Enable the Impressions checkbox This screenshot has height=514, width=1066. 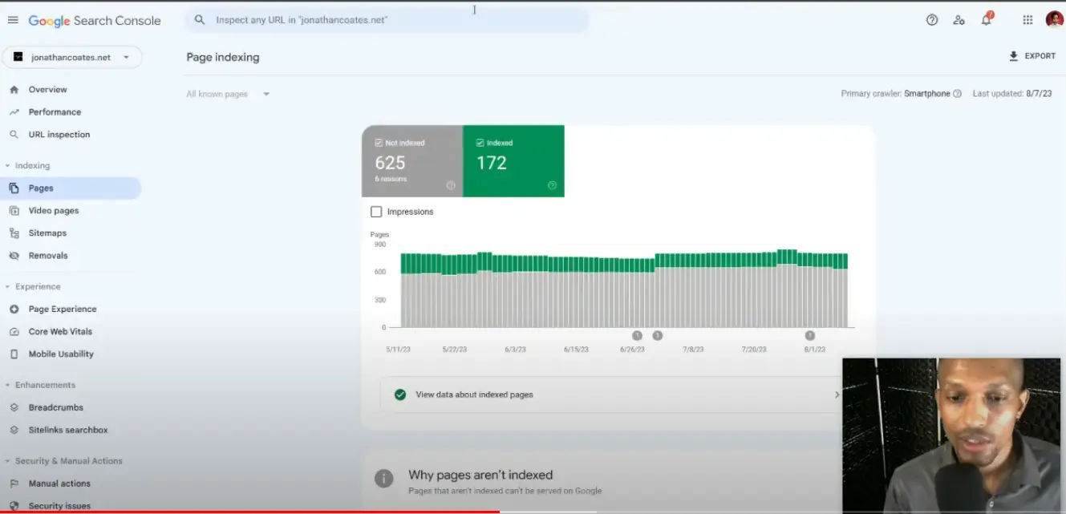(376, 211)
